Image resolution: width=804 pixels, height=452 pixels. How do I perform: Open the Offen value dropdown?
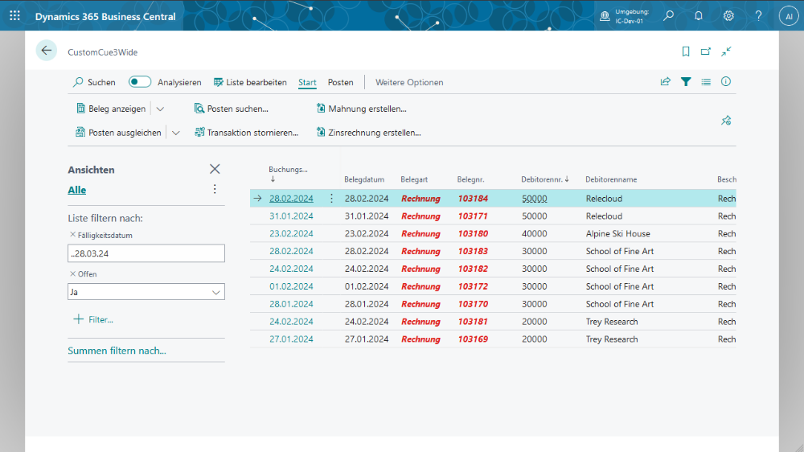pyautogui.click(x=215, y=293)
